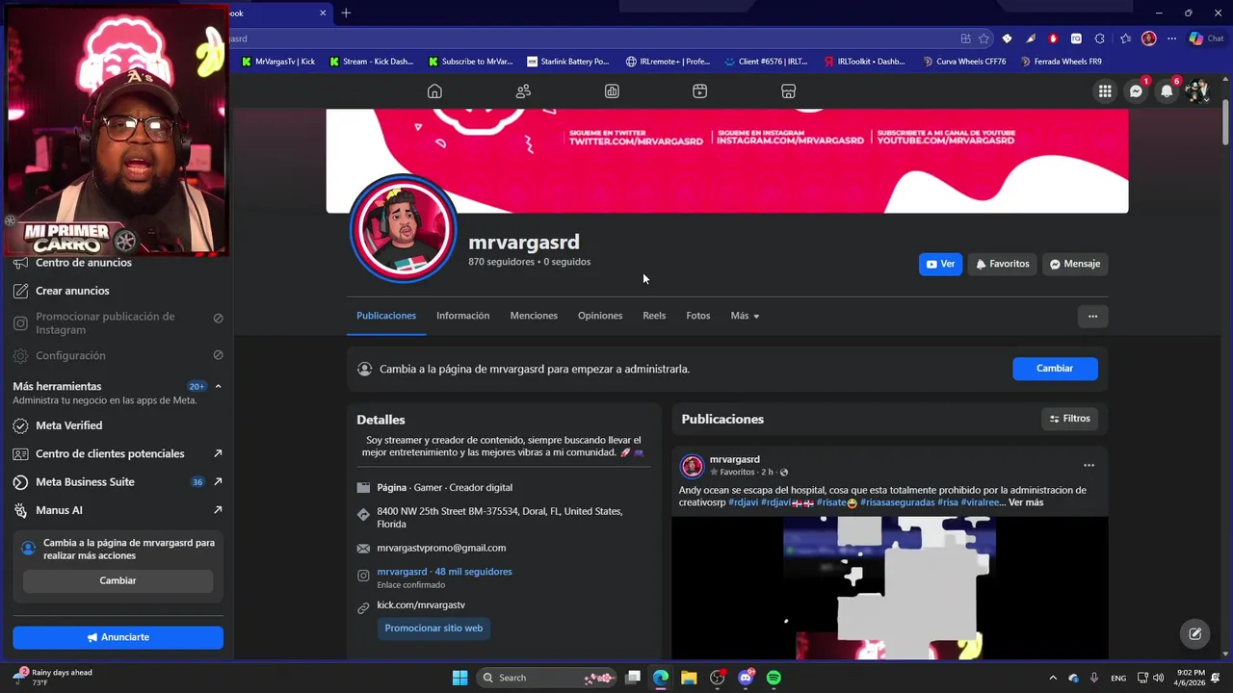Open the professional dashboard chart icon
The height and width of the screenshot is (693, 1233).
(612, 91)
